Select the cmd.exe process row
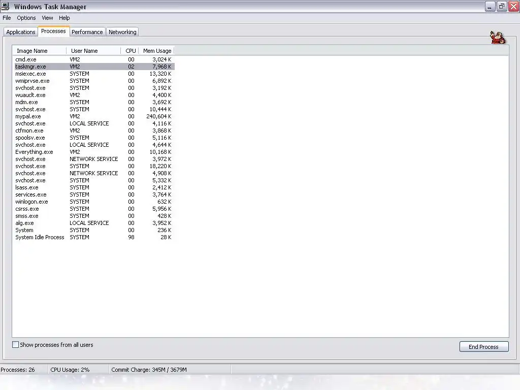The image size is (520, 390). tap(94, 59)
